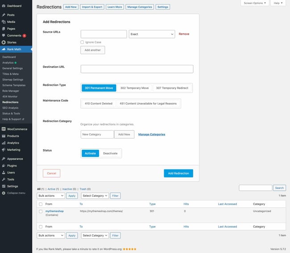The width and height of the screenshot is (290, 253).
Task: Enable the Ignore Case checkbox
Action: [82, 42]
